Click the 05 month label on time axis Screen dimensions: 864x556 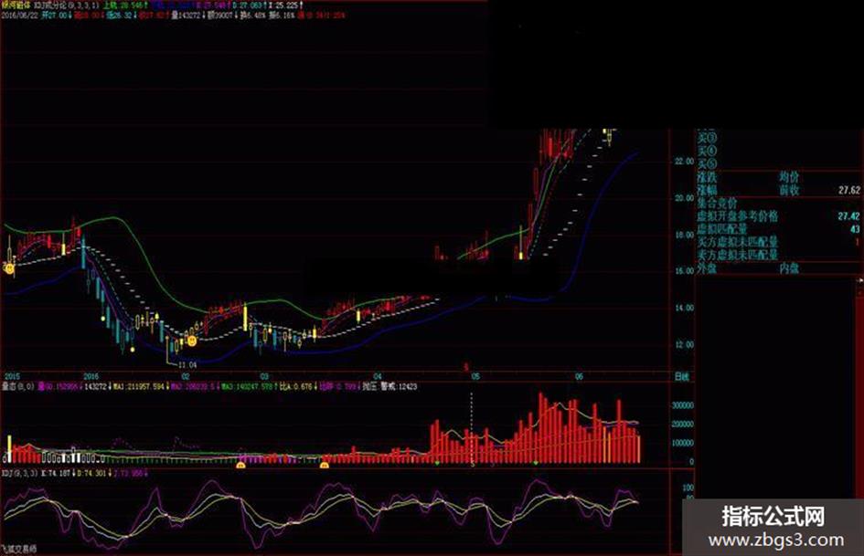(475, 376)
